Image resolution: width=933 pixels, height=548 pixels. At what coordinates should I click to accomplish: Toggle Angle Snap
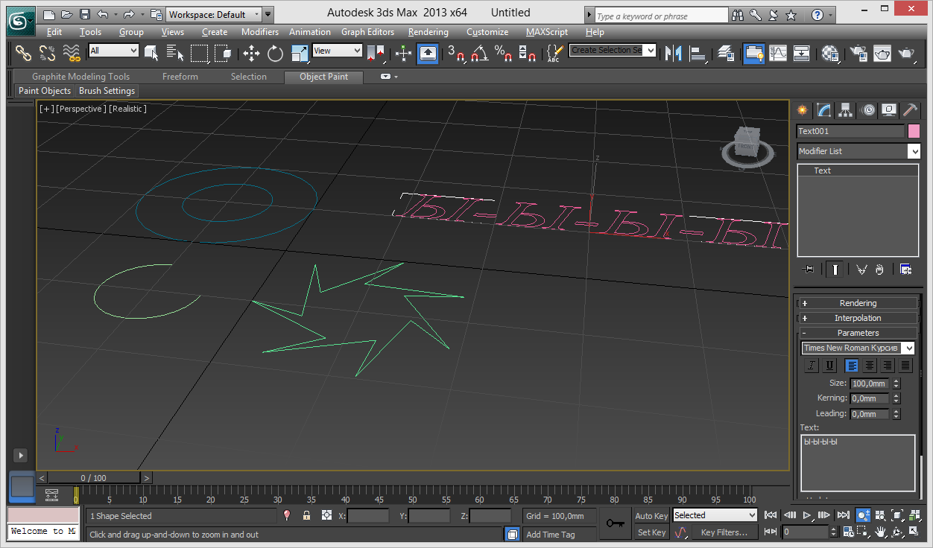(x=479, y=53)
